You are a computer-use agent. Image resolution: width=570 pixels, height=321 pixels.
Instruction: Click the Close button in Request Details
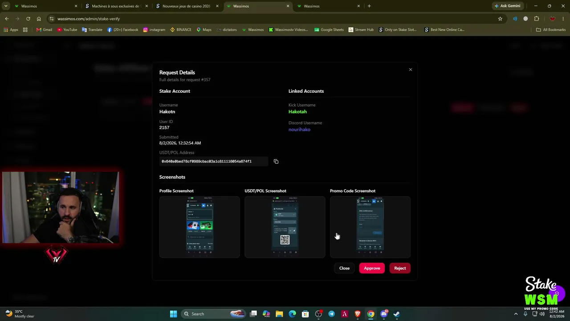click(x=344, y=268)
